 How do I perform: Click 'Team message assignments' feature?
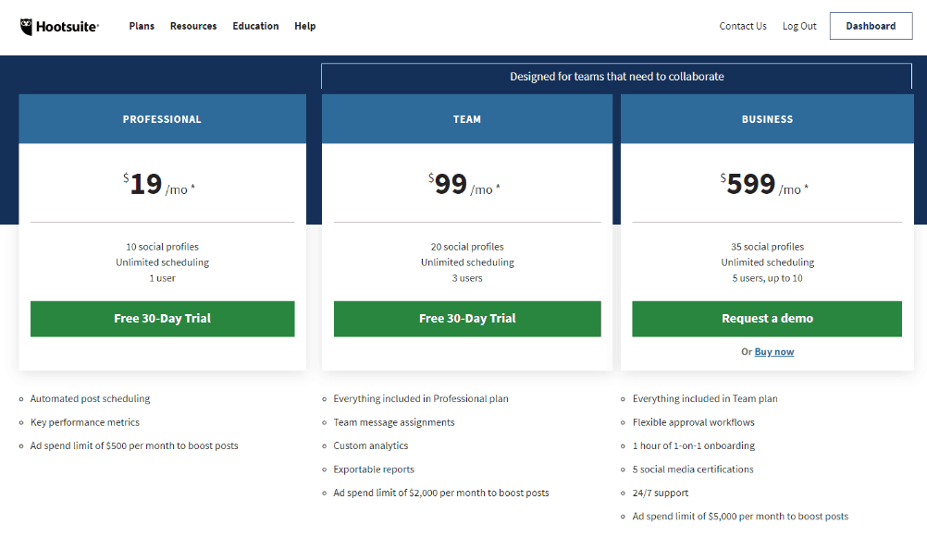394,422
